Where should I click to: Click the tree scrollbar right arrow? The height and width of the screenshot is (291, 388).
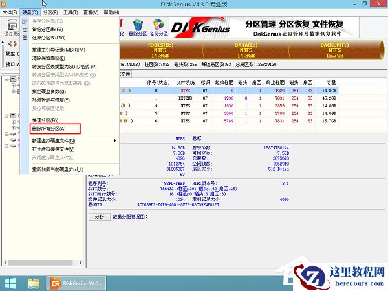tap(81, 263)
